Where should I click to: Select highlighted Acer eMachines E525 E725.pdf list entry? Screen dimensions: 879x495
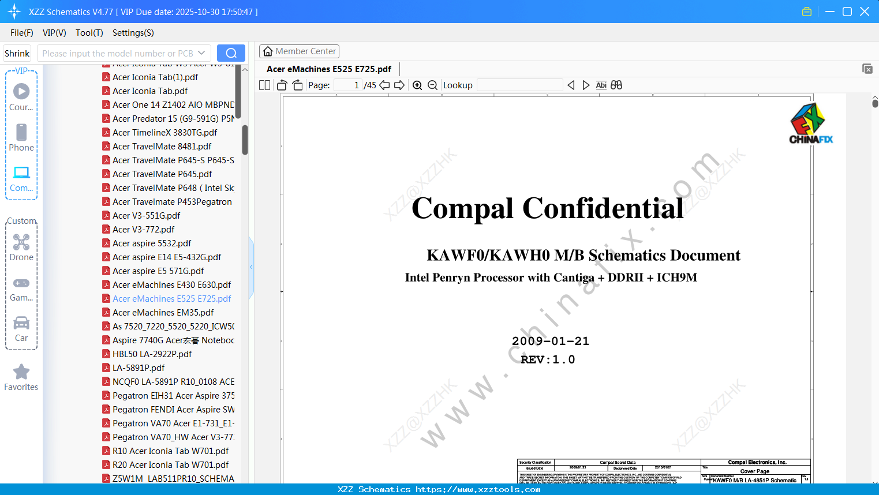172,299
